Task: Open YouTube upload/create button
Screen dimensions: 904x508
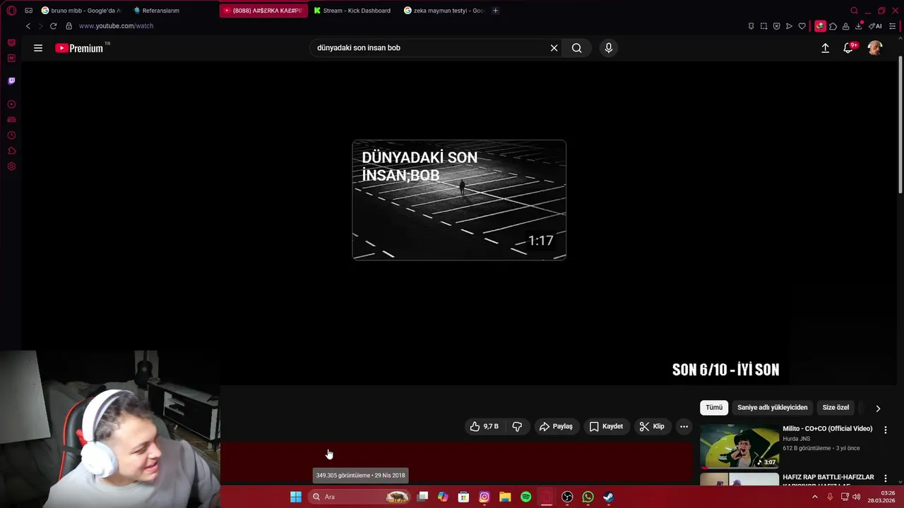Action: click(825, 48)
